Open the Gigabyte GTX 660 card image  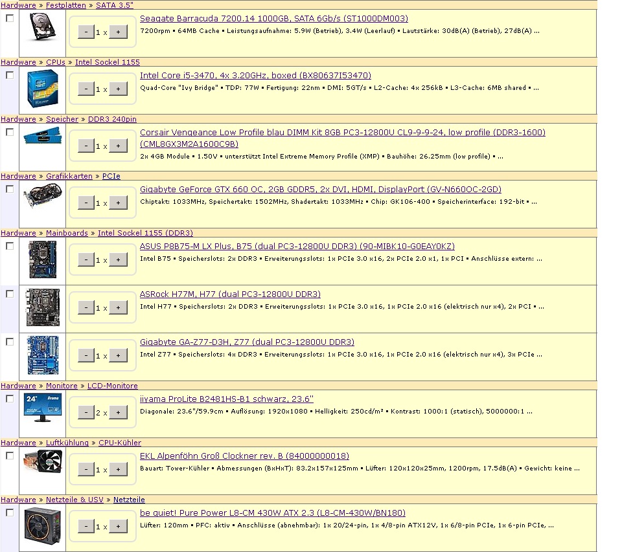tap(43, 195)
